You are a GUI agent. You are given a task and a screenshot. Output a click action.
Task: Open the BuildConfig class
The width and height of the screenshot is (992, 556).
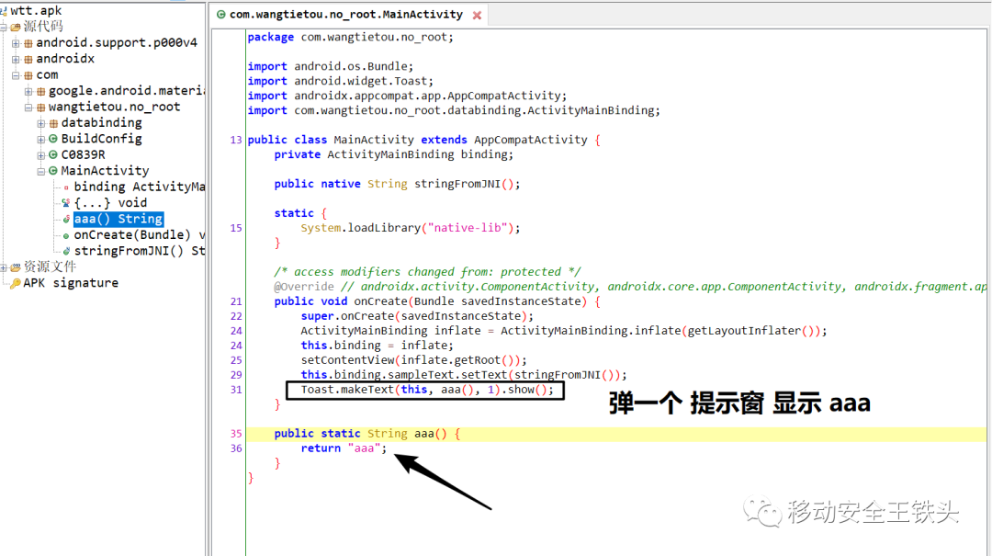pos(101,138)
